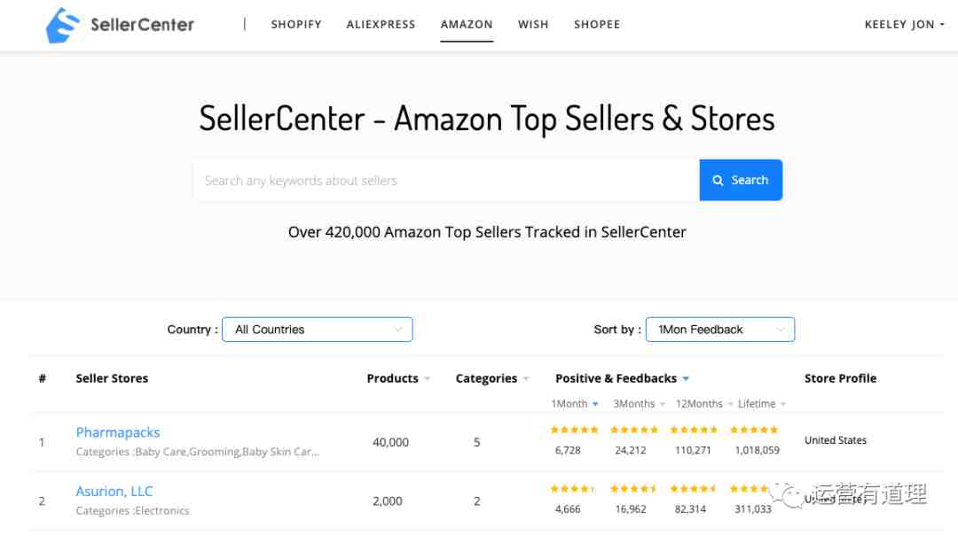The width and height of the screenshot is (958, 536).
Task: Focus the seller keywords search field
Action: coord(446,180)
